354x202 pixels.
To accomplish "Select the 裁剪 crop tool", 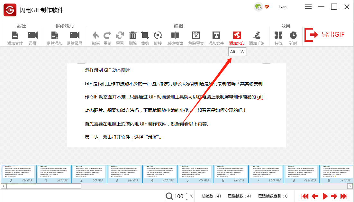I will [145, 35].
